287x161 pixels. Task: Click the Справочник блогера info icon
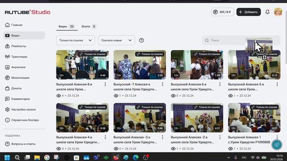pos(7,120)
